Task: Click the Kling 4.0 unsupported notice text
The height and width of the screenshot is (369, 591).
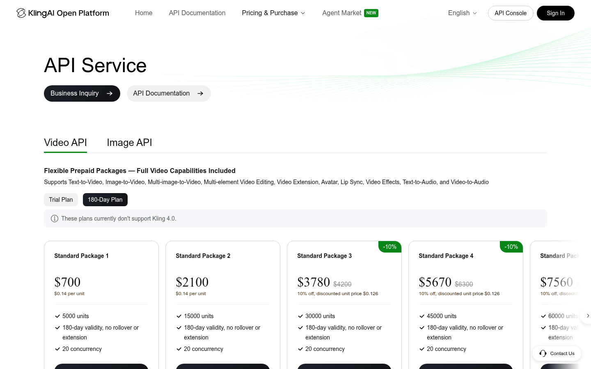Action: 119,219
